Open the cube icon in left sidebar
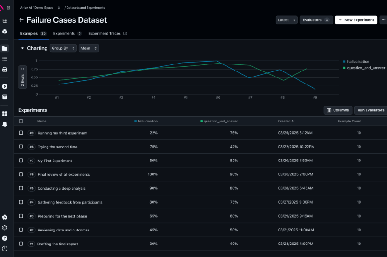This screenshot has height=257, width=387. (x=5, y=32)
